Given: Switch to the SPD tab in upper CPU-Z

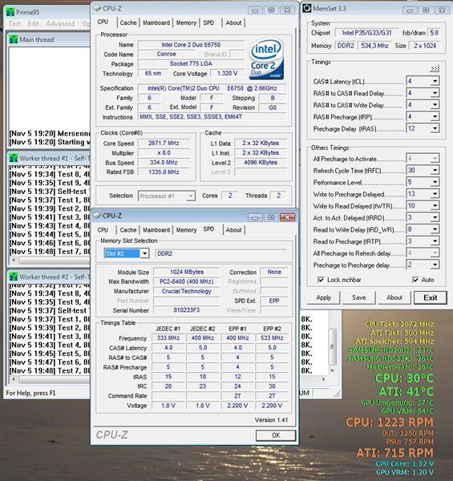Looking at the screenshot, I should click(208, 22).
